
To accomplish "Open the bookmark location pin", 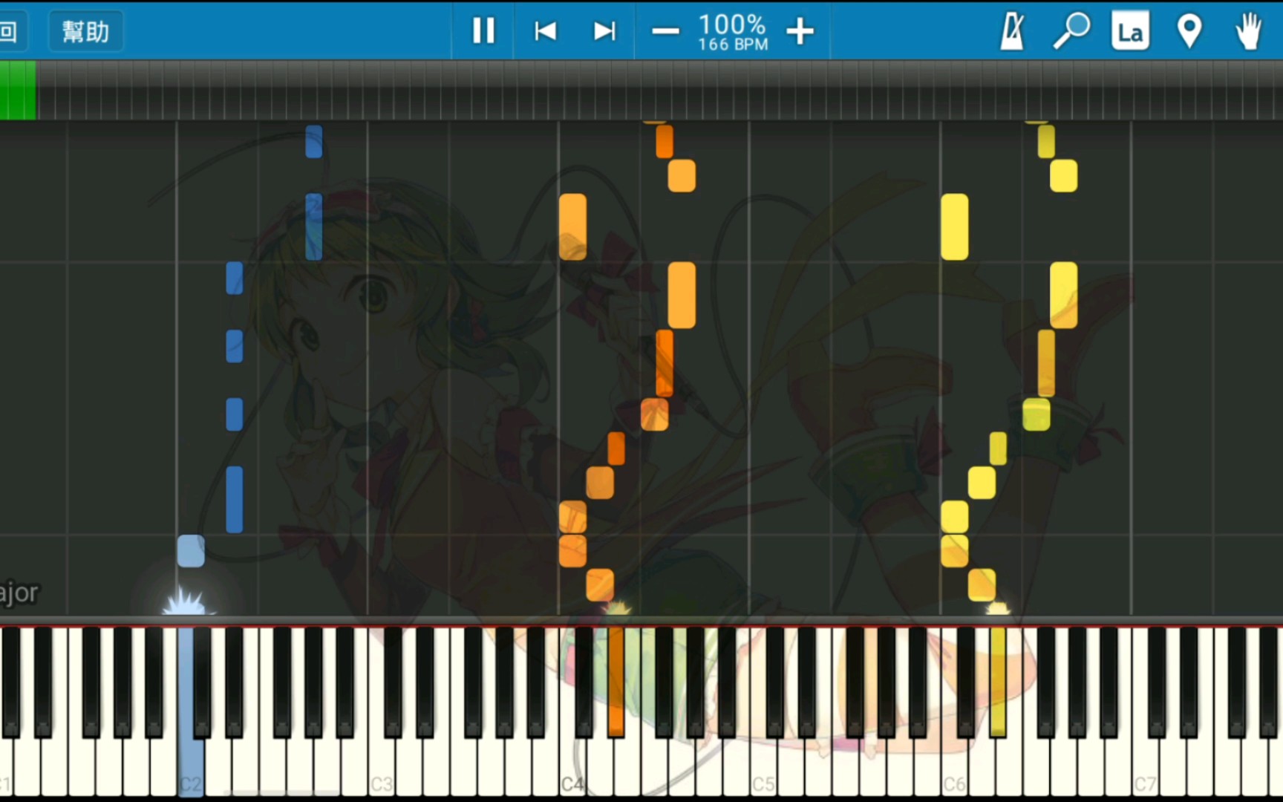I will tap(1189, 31).
